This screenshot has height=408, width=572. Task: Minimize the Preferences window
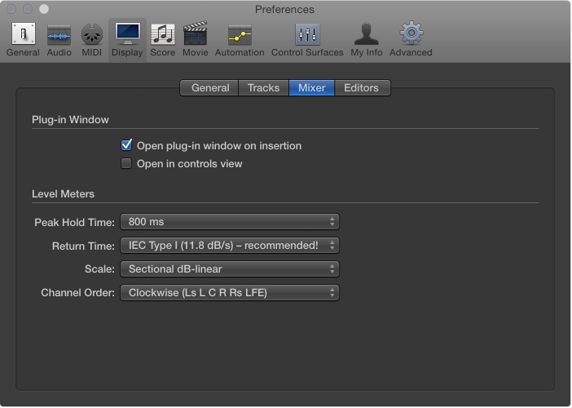(x=28, y=9)
